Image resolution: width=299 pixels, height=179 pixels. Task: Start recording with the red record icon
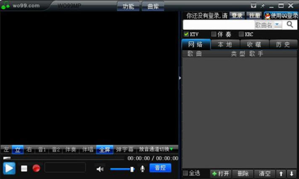pyautogui.click(x=36, y=168)
